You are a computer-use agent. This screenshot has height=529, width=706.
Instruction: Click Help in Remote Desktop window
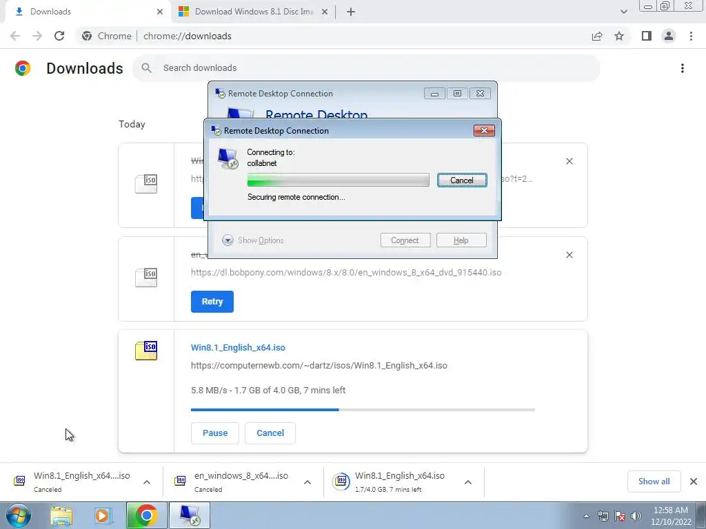coord(461,240)
